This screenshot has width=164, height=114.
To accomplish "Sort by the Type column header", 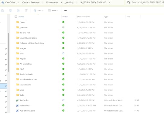I will pyautogui.click(x=106, y=16).
